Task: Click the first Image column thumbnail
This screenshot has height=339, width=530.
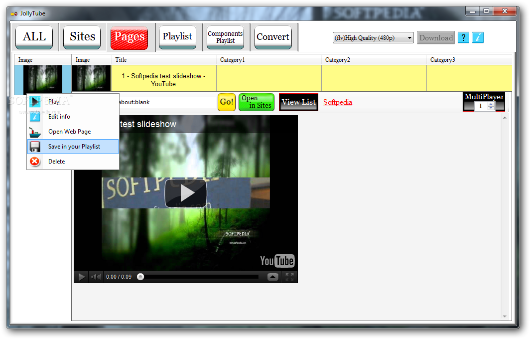Action: pos(43,79)
